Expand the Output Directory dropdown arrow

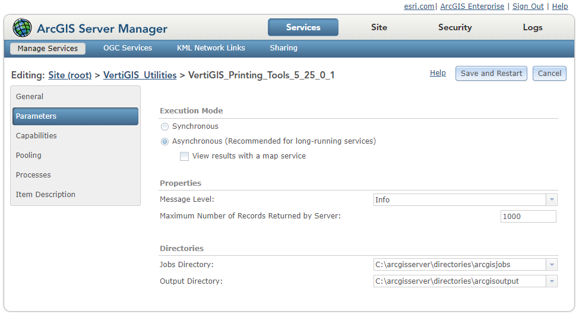552,281
